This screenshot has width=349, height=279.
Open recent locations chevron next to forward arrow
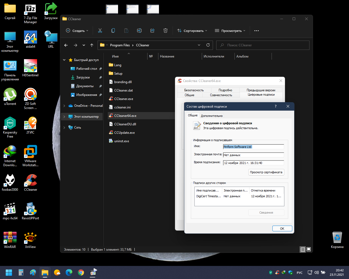pyautogui.click(x=84, y=45)
